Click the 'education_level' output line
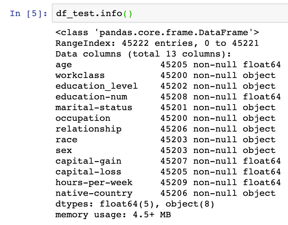 (x=165, y=86)
